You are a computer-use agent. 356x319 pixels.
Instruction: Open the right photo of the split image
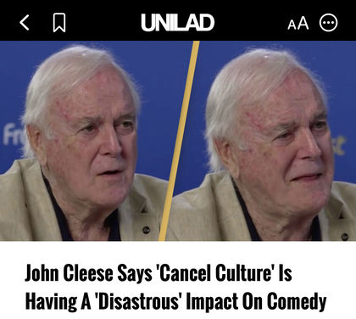click(261, 141)
